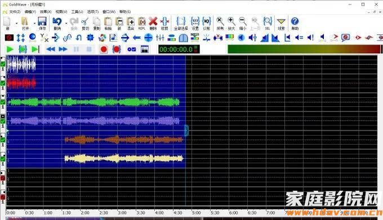This screenshot has height=220, width=383.
Task: Click the selection end marker handle
Action: tap(186, 131)
